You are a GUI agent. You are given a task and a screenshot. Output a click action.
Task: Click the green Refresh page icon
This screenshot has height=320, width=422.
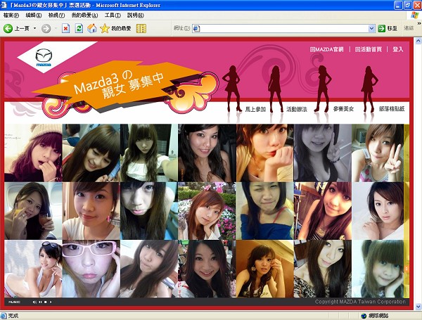pos(79,28)
